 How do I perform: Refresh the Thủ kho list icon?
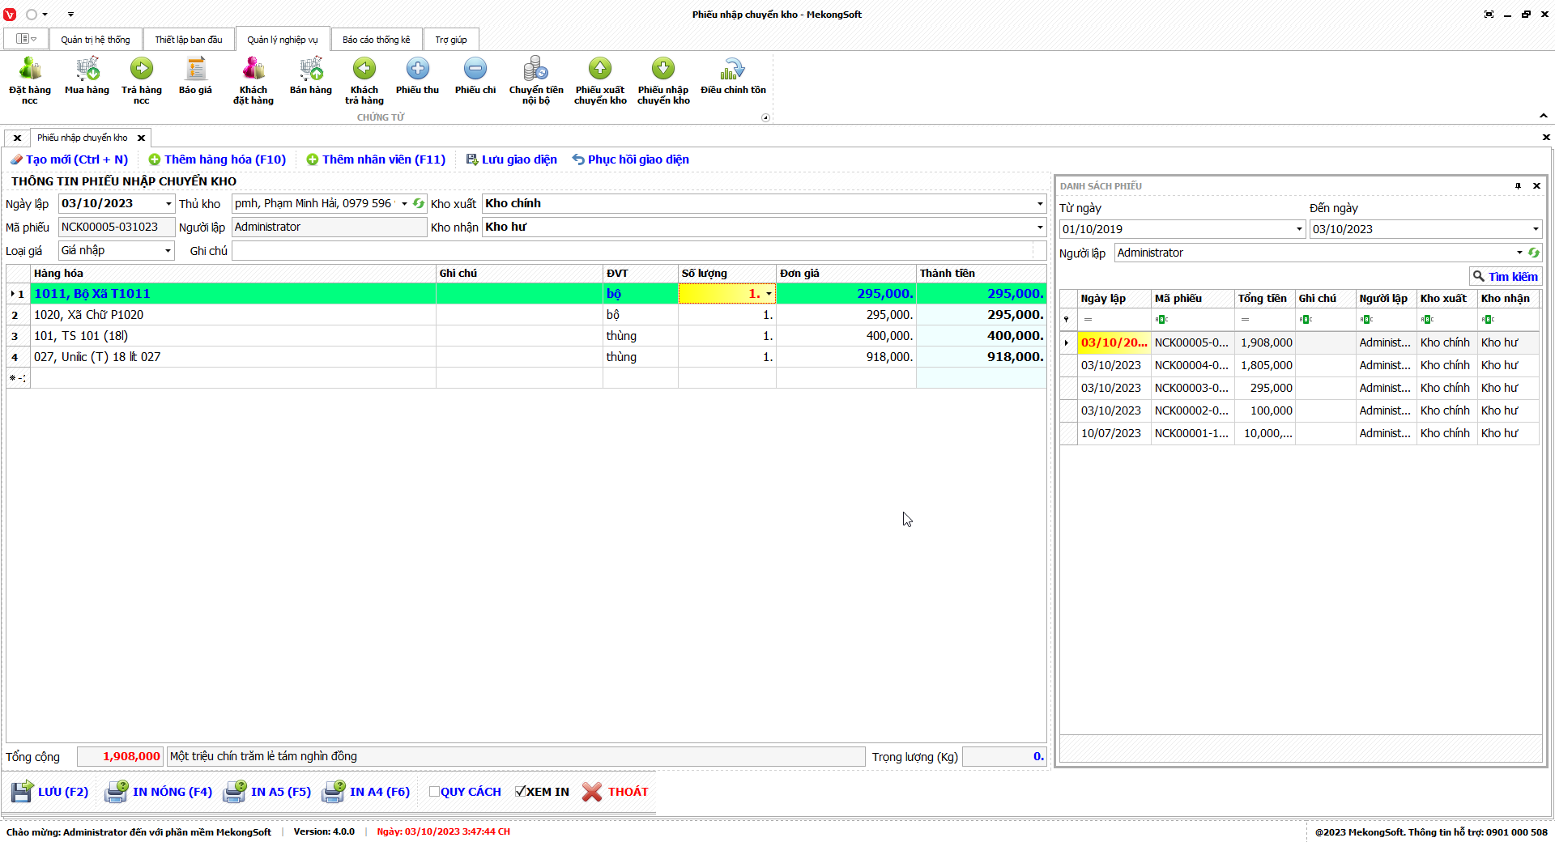coord(419,204)
